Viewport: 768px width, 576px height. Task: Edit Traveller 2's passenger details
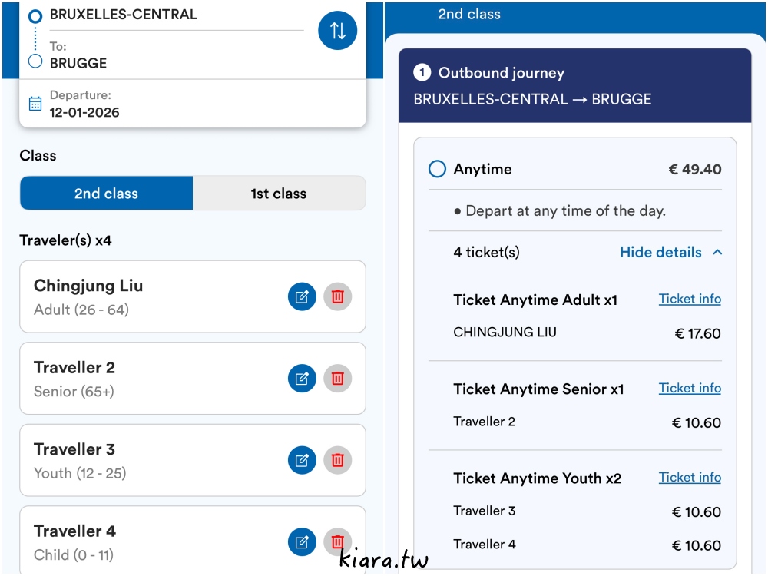[302, 378]
